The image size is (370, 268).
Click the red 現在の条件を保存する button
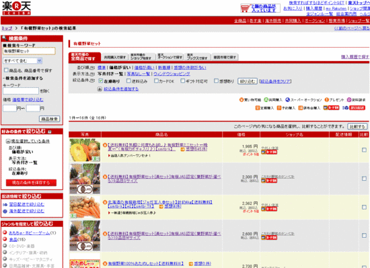31,183
